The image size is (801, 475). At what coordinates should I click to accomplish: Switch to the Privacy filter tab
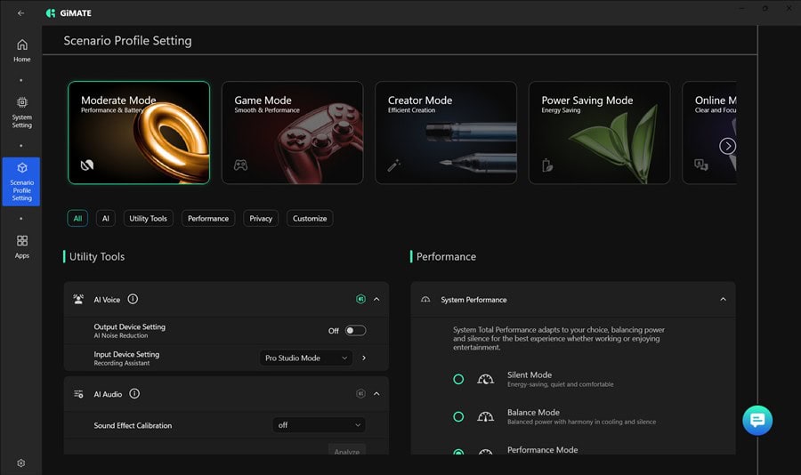click(261, 218)
